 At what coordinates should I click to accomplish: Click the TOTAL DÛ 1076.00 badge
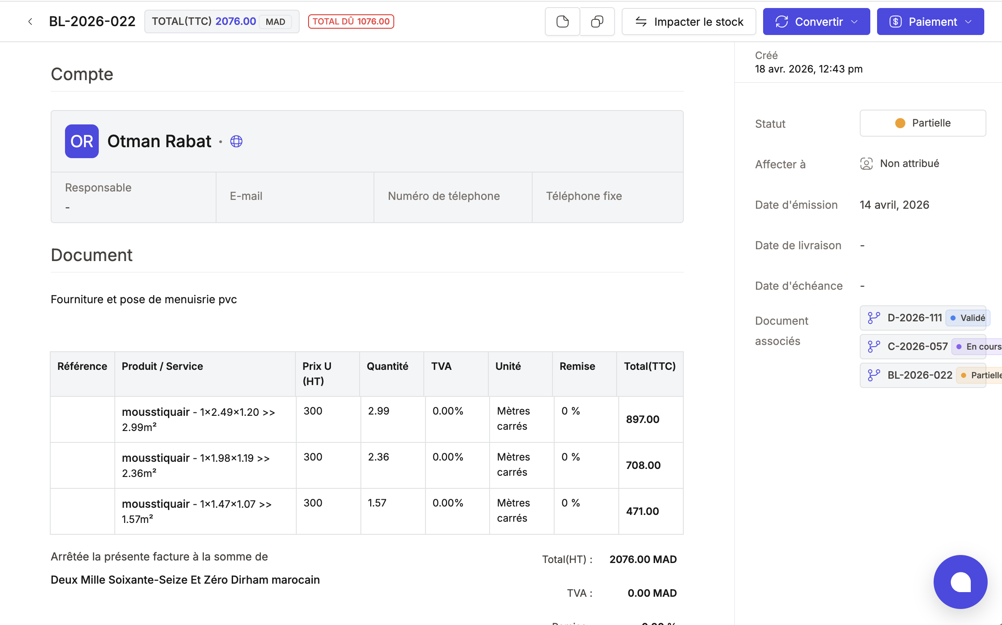351,22
